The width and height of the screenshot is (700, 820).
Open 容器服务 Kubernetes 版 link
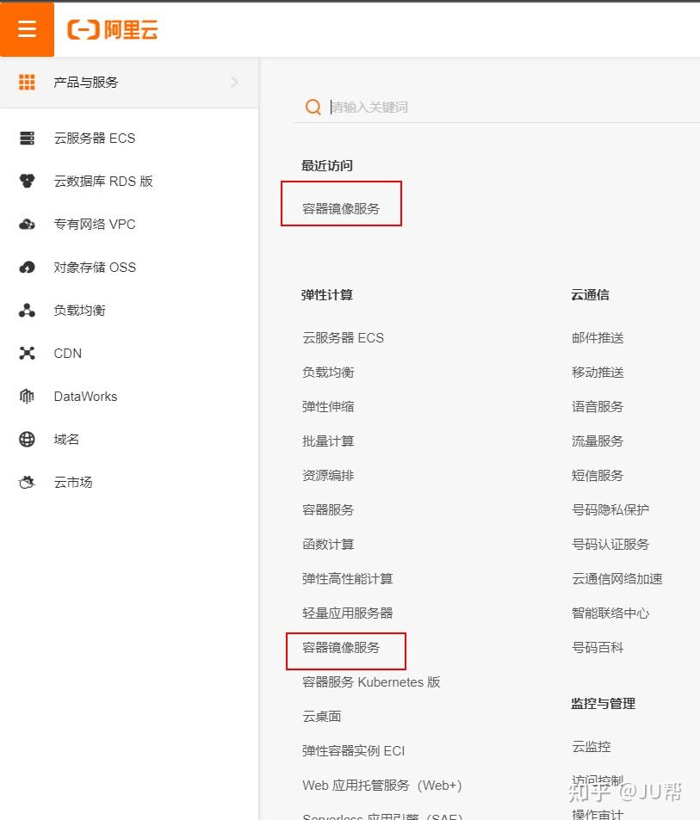(371, 682)
